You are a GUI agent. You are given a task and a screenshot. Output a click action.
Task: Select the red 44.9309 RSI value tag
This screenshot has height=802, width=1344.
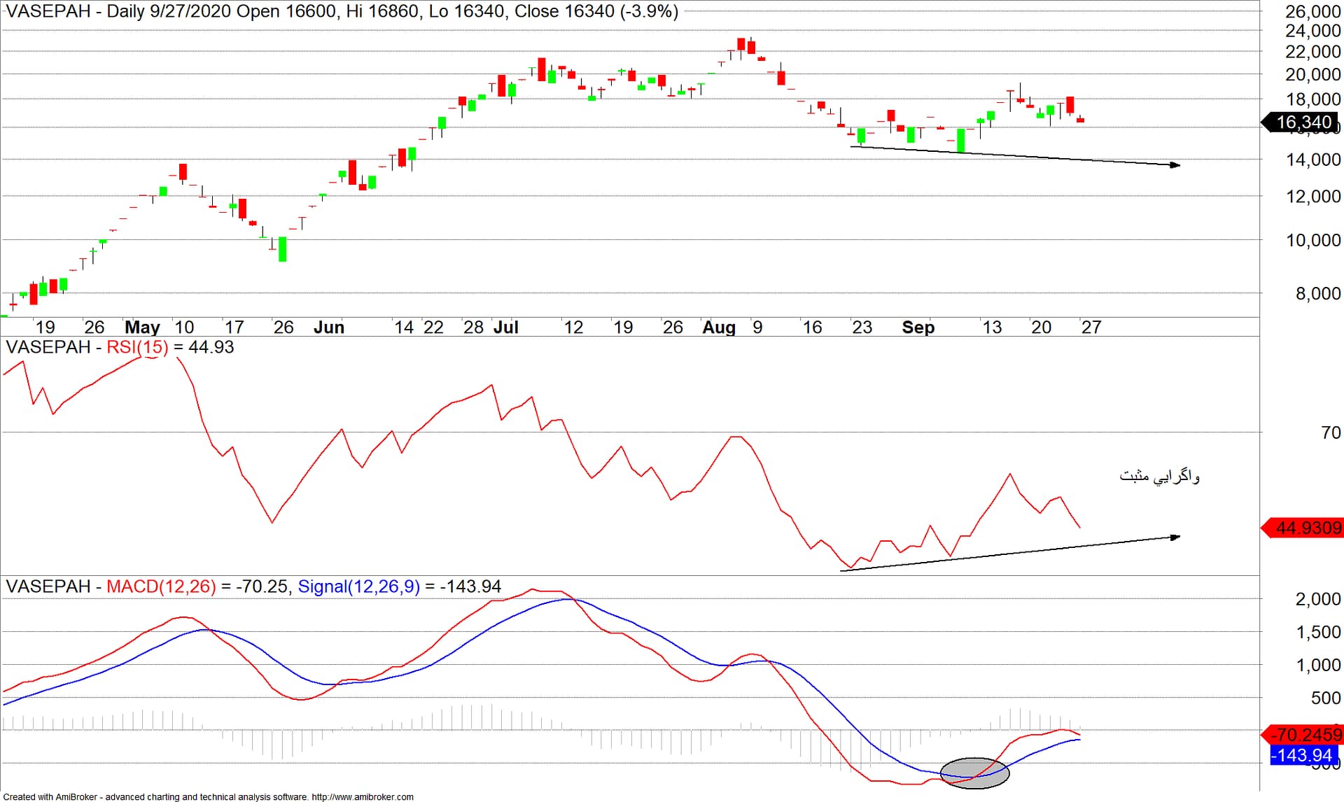pyautogui.click(x=1302, y=528)
